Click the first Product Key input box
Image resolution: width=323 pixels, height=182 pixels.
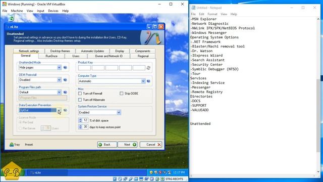pyautogui.click(x=84, y=68)
